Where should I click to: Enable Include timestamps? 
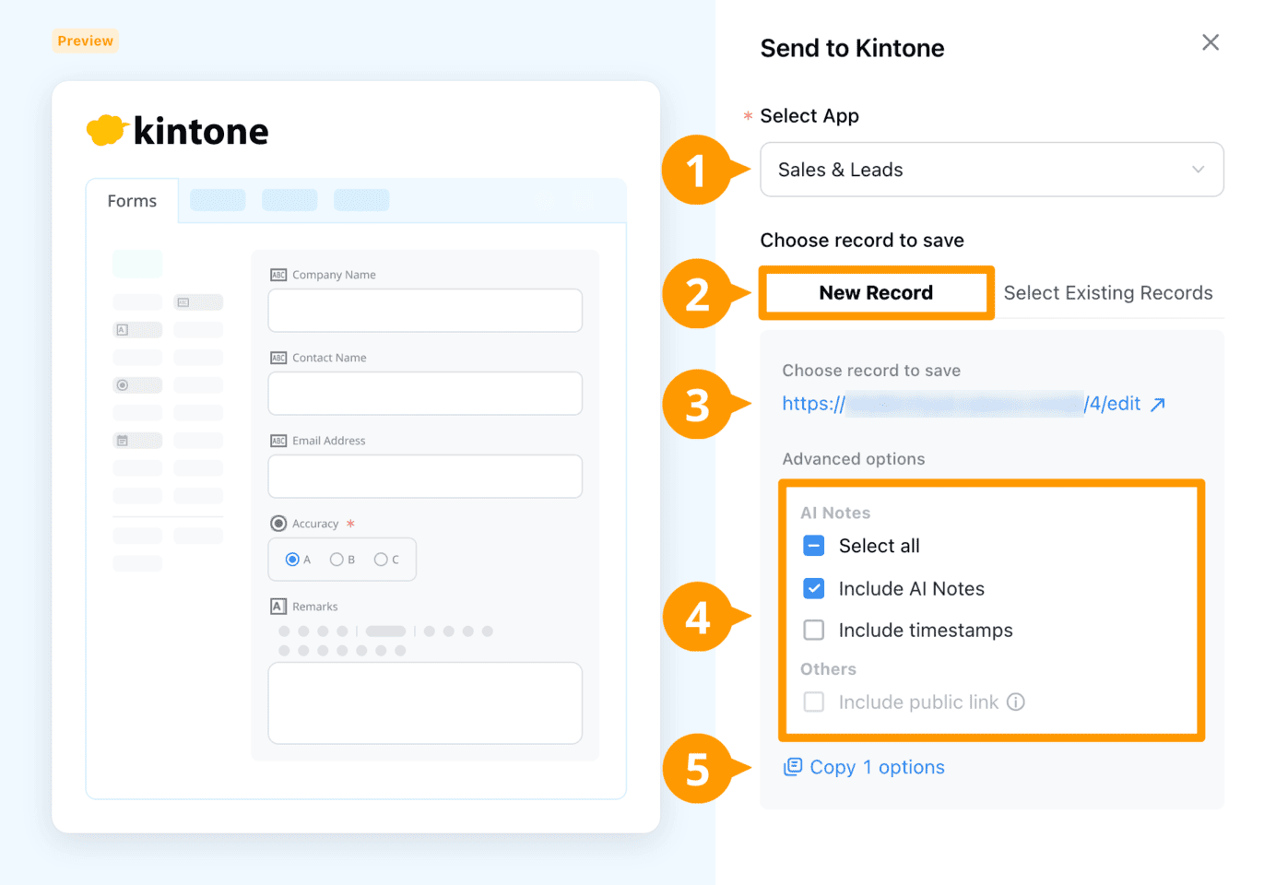[814, 630]
